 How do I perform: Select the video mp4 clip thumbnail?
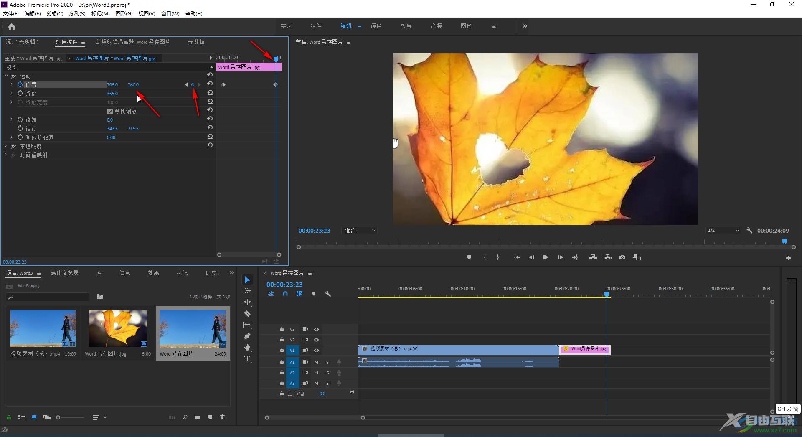point(43,328)
